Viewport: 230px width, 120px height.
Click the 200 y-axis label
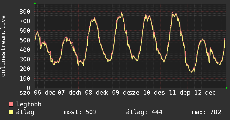(x=25, y=69)
